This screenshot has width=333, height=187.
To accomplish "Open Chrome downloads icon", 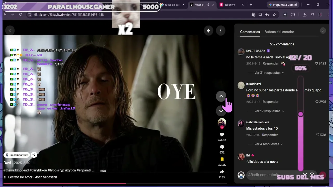I will [x=305, y=15].
